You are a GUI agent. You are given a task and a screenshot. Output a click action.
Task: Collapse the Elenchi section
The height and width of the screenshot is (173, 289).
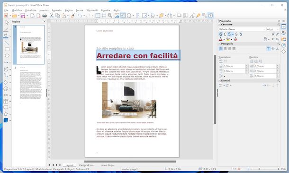click(x=219, y=81)
